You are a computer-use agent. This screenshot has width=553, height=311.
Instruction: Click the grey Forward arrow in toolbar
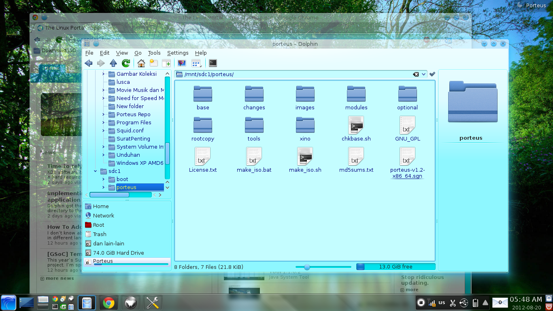pyautogui.click(x=101, y=63)
